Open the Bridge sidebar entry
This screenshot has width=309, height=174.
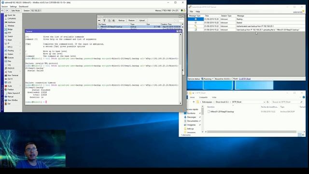pos(10,29)
